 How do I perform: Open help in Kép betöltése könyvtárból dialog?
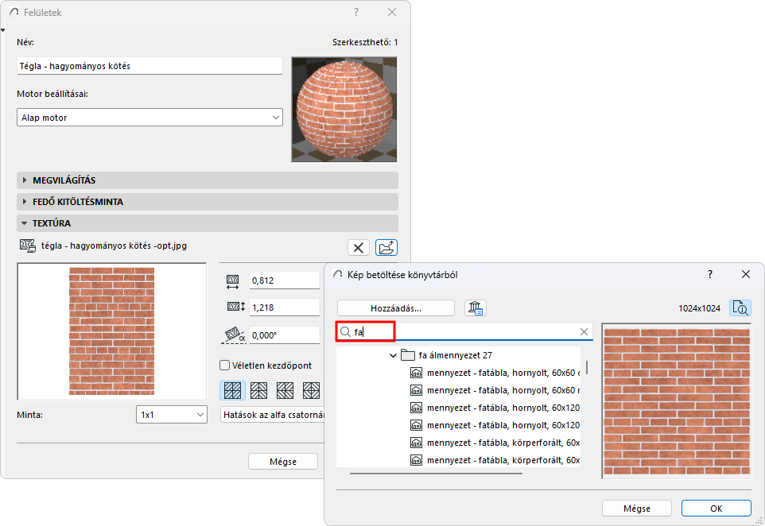(x=710, y=274)
